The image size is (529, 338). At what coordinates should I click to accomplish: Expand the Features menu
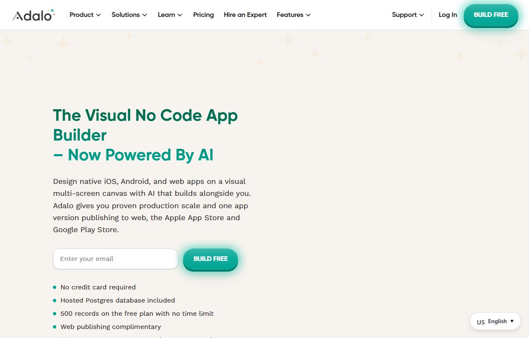pos(294,15)
